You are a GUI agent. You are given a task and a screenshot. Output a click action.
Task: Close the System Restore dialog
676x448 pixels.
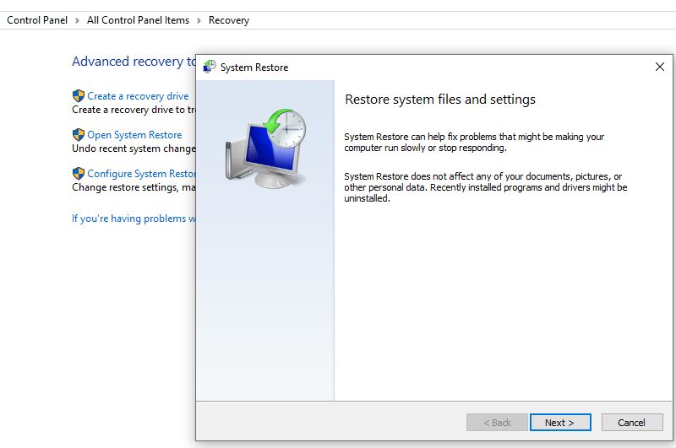pos(659,67)
